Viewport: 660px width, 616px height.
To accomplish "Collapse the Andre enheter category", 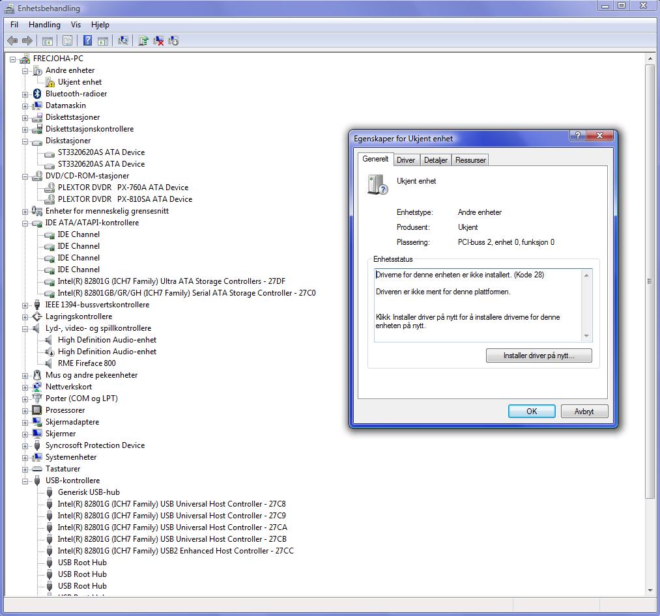I will click(25, 71).
